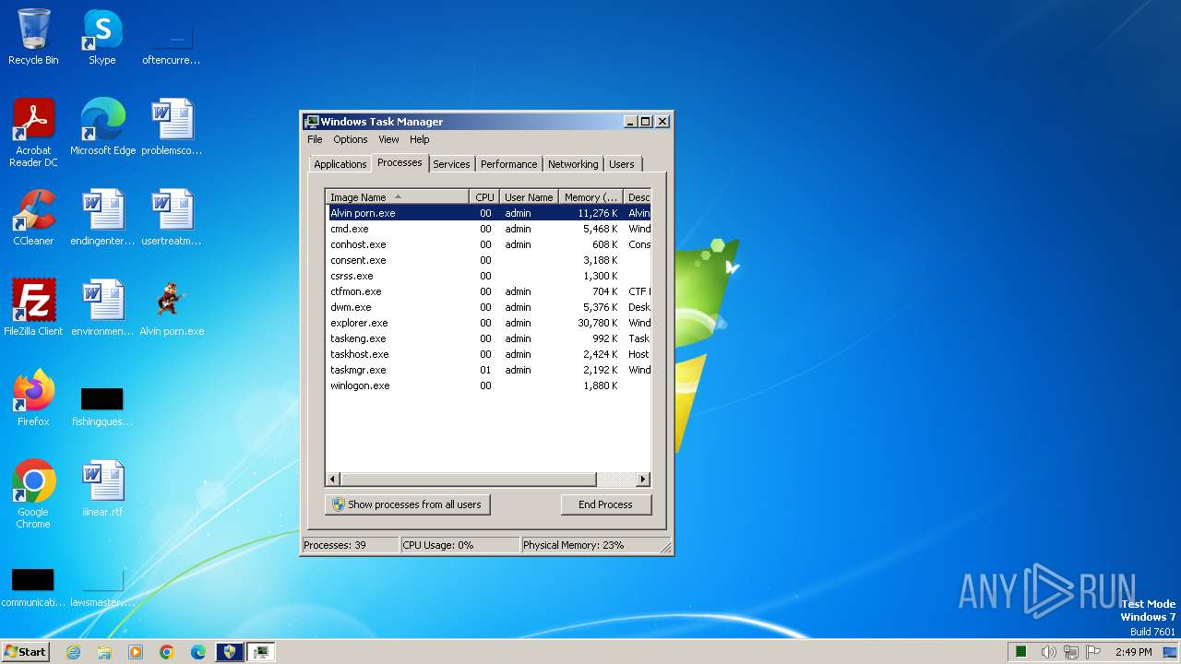Switch to the Services tab

[x=451, y=164]
